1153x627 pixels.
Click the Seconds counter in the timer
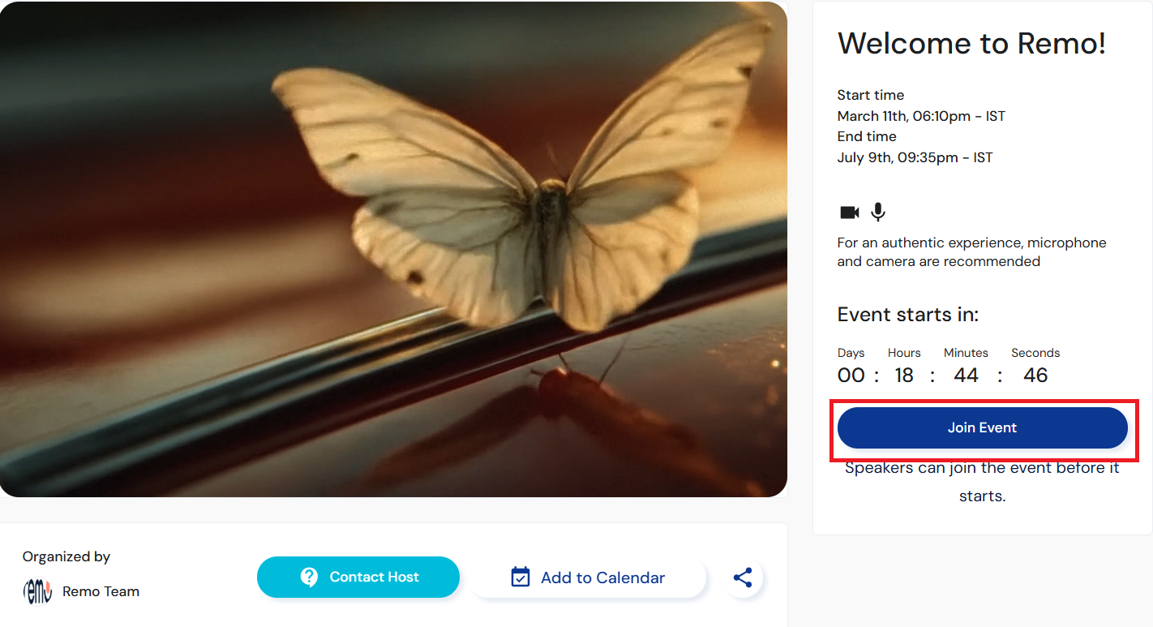(1035, 375)
